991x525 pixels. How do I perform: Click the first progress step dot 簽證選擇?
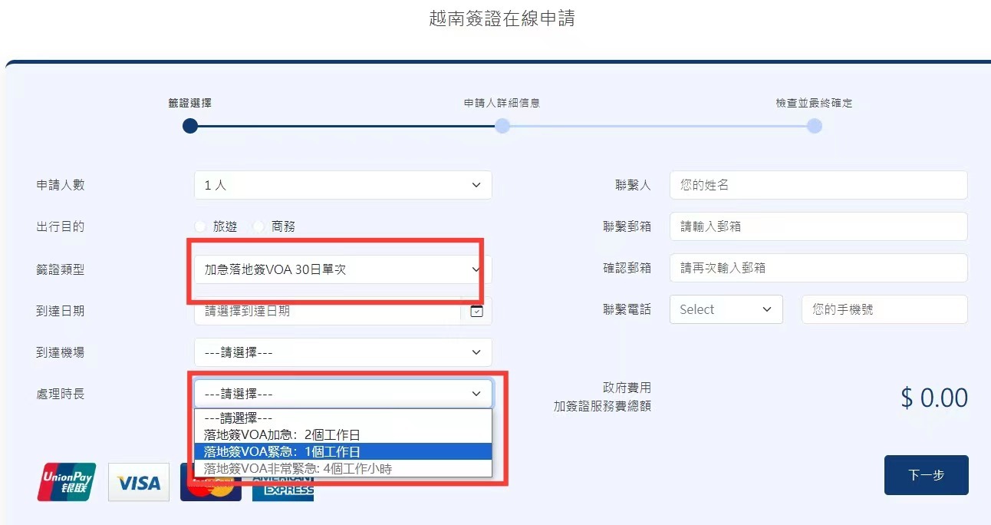190,126
